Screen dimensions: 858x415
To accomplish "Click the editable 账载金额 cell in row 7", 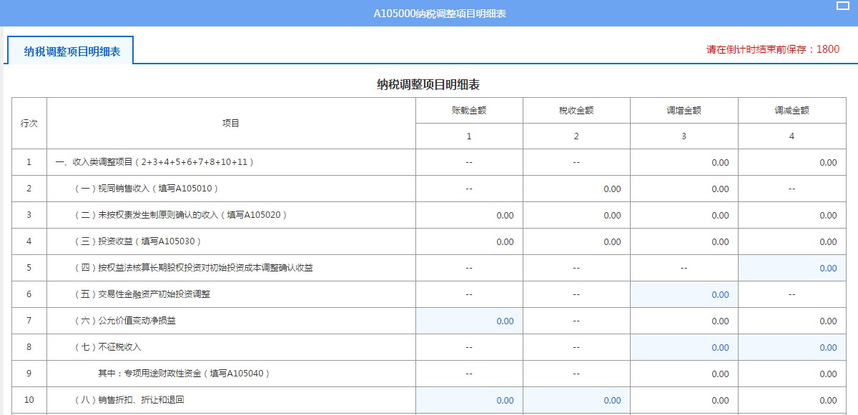I will 469,321.
